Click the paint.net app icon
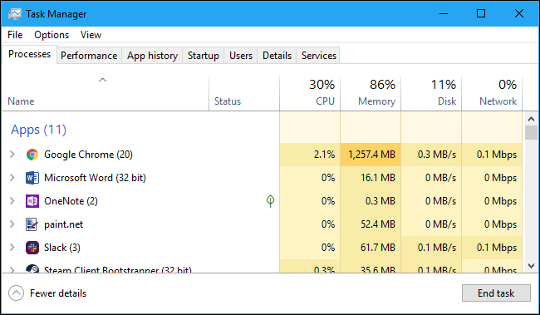 click(x=32, y=224)
